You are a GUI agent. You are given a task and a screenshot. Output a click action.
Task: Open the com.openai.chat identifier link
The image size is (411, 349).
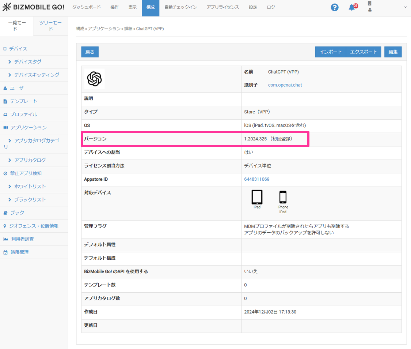pos(285,85)
